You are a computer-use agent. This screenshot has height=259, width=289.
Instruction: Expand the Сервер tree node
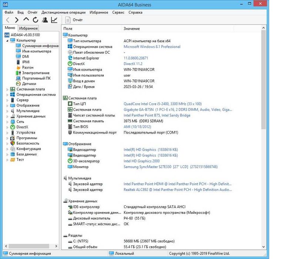pyautogui.click(x=7, y=100)
